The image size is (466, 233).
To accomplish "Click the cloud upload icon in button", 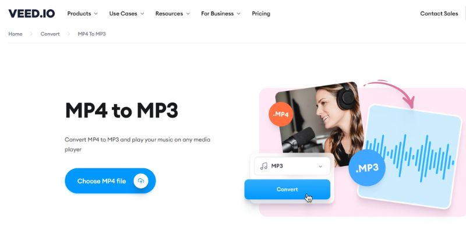I will [x=141, y=181].
